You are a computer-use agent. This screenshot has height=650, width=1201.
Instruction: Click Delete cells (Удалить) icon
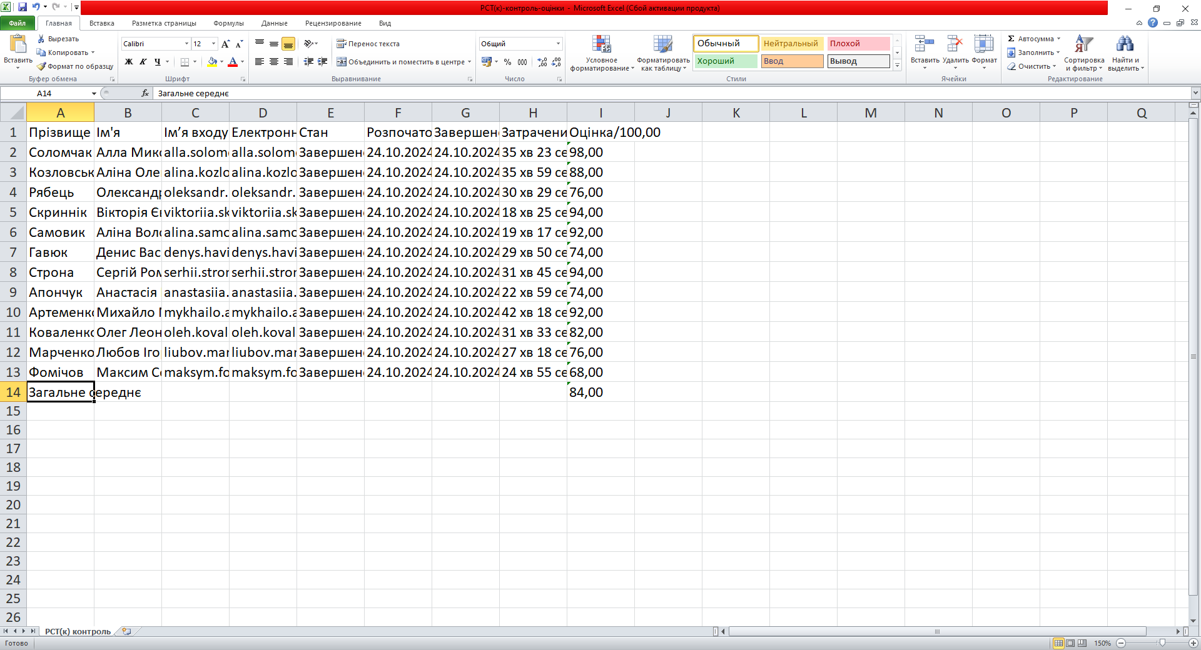(x=955, y=44)
